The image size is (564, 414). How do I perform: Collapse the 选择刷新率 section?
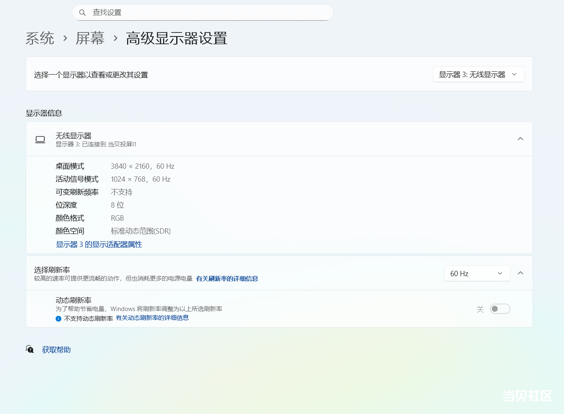point(520,273)
